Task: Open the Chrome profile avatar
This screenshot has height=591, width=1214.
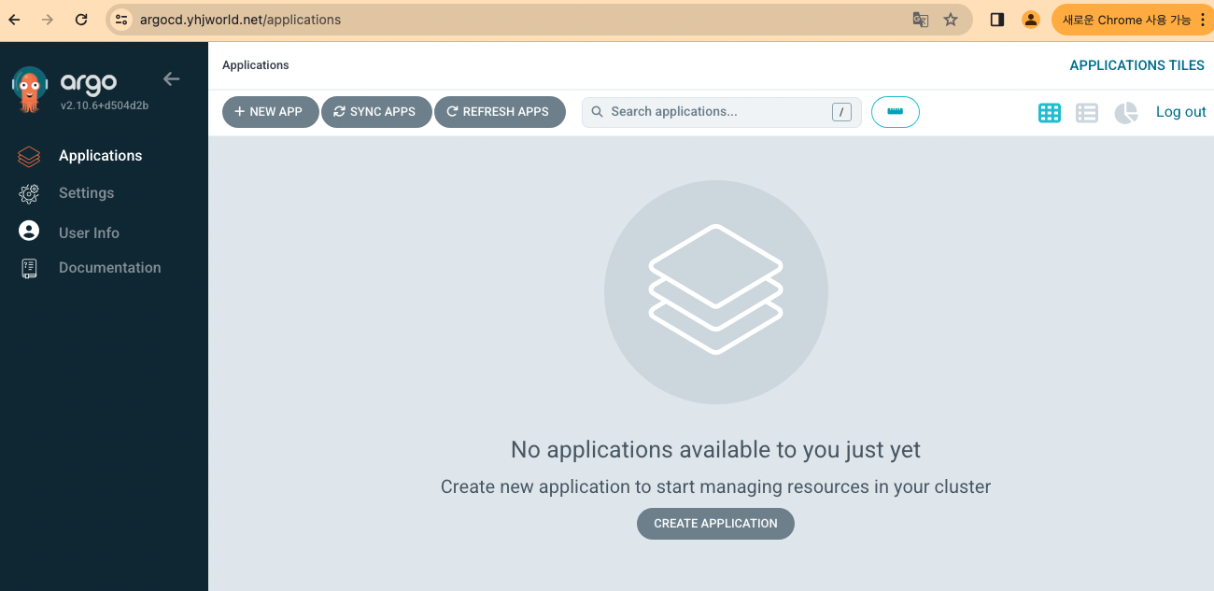Action: [1031, 20]
